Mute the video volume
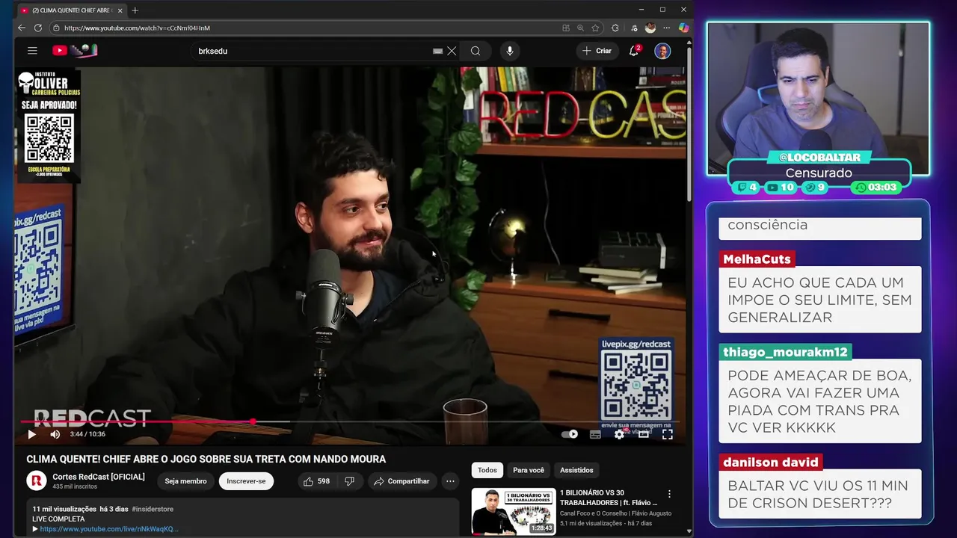The width and height of the screenshot is (957, 538). click(x=55, y=434)
